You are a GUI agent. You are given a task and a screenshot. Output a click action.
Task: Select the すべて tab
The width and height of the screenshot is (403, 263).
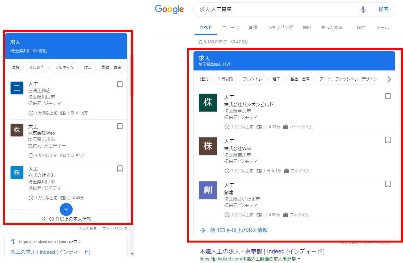pyautogui.click(x=206, y=28)
